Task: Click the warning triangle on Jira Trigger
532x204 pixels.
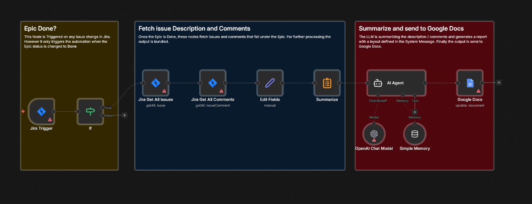Action: (x=50, y=119)
